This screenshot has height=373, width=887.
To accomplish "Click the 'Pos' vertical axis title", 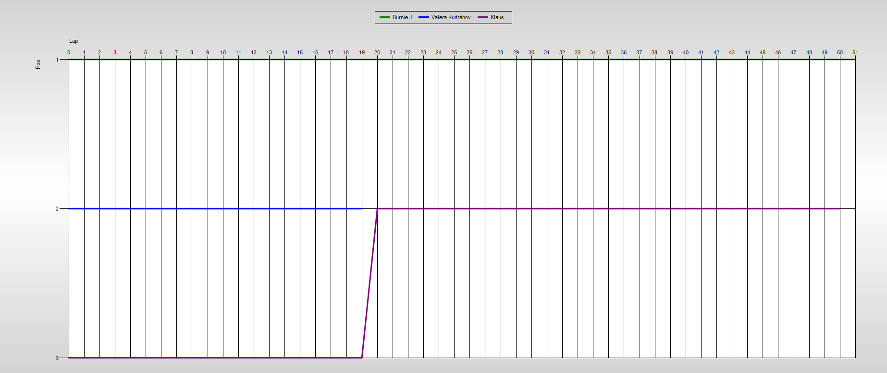I will 38,64.
